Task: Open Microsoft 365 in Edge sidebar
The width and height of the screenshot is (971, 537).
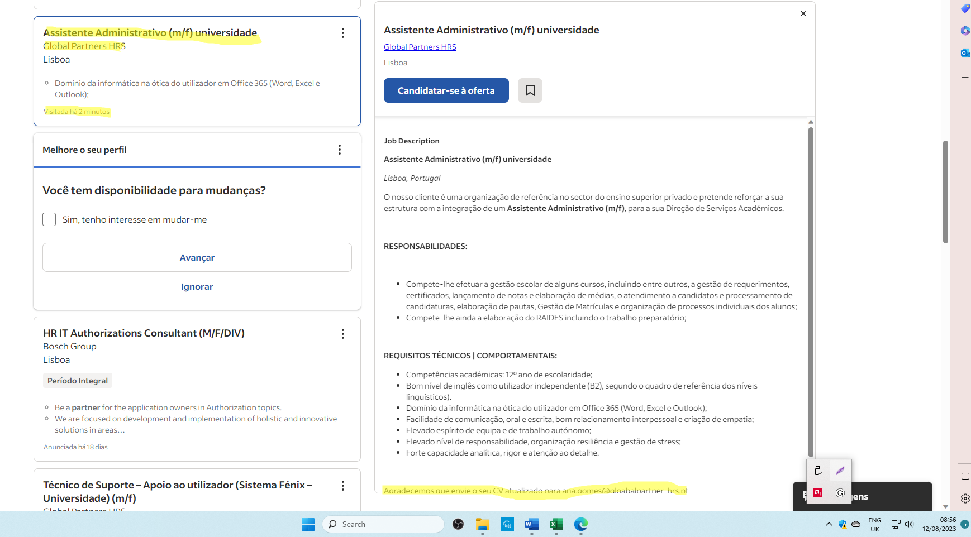Action: pos(965,31)
